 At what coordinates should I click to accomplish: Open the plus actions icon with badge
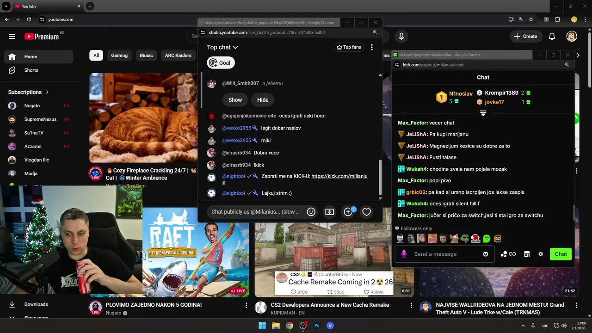tap(348, 212)
